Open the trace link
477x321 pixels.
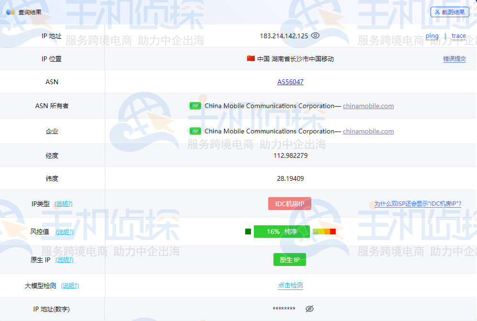[459, 35]
